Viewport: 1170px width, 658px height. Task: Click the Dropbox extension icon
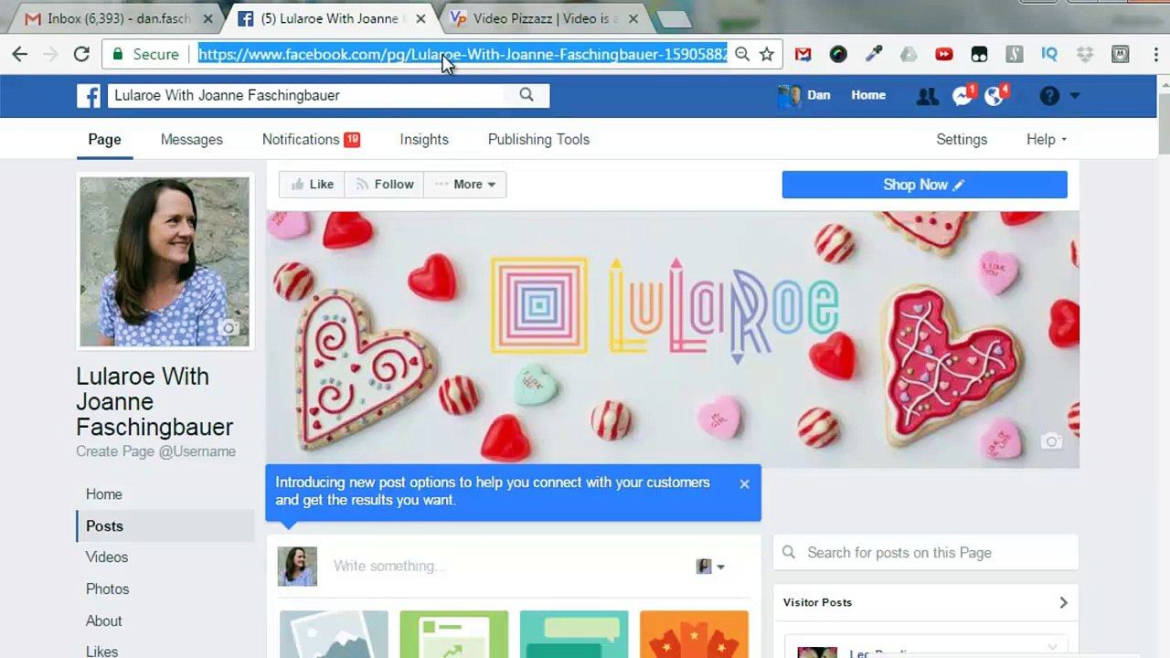(x=1085, y=55)
